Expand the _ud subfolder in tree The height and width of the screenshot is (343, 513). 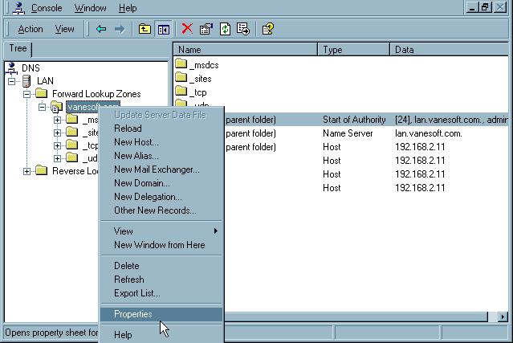pos(57,158)
